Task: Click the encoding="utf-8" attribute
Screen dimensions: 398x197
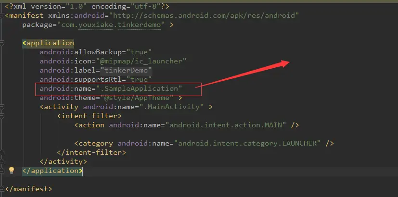Action: [126, 6]
